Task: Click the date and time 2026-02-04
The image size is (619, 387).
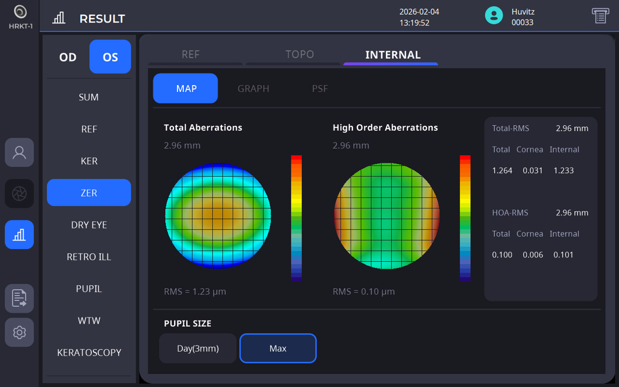Action: click(x=419, y=17)
